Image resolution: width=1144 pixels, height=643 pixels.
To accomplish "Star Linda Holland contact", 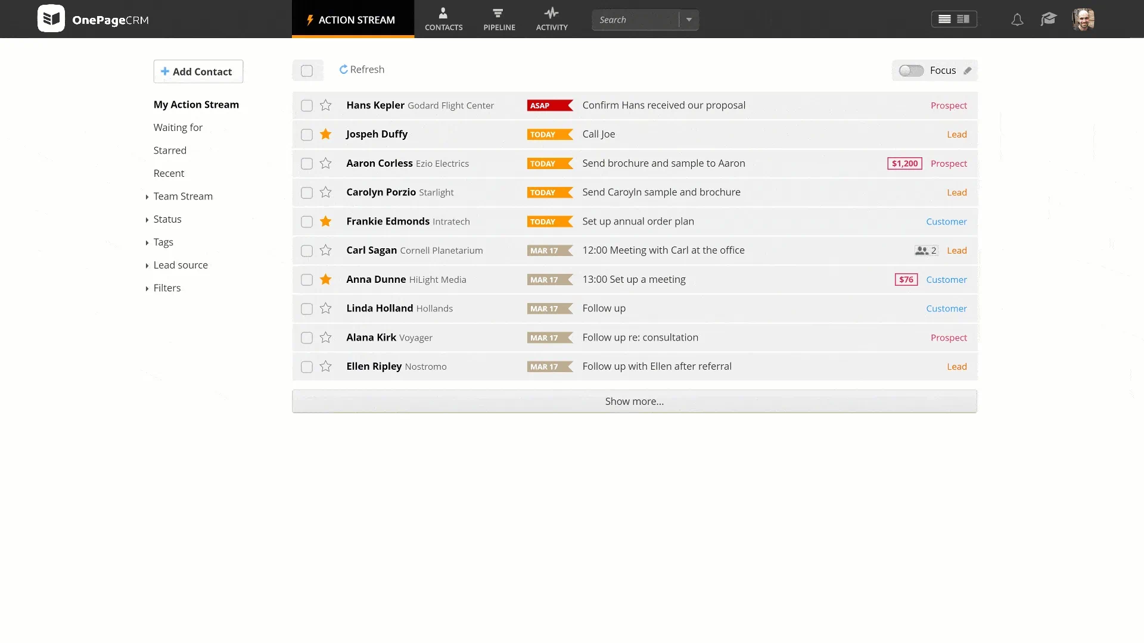I will [325, 308].
